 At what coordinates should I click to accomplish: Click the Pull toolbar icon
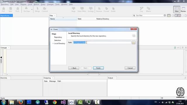pyautogui.click(x=3, y=9)
